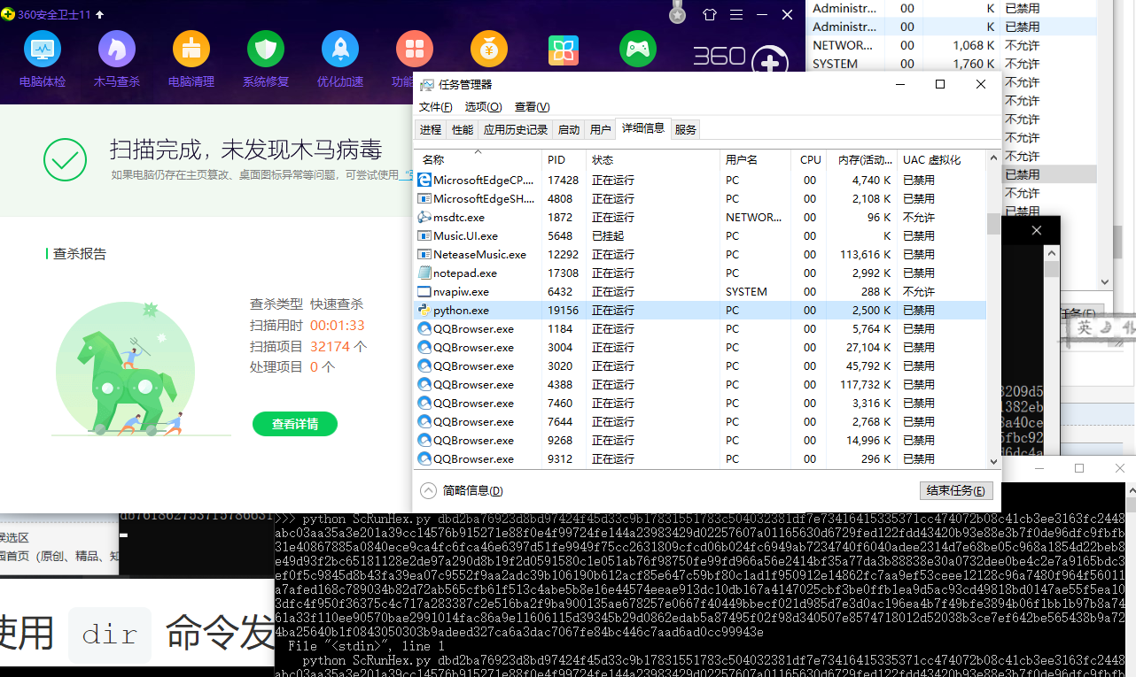Select the QQBrowser.exe row with PID 9268

700,441
